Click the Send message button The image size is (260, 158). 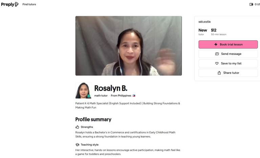coord(228,54)
